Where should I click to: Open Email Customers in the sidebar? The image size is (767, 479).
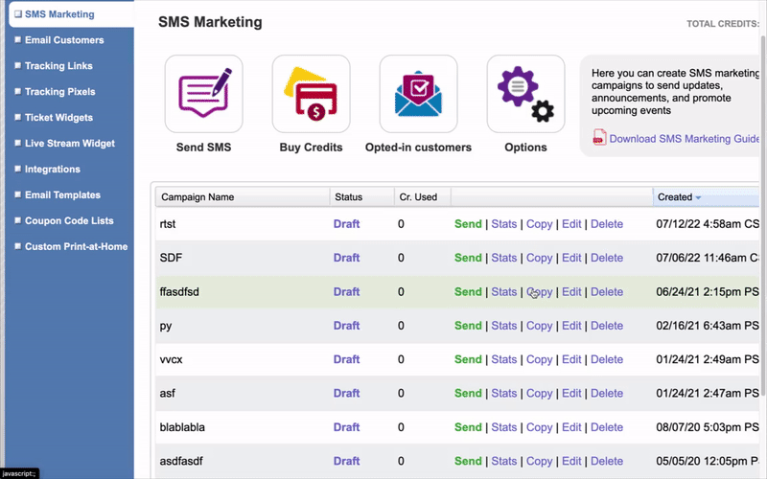click(64, 40)
